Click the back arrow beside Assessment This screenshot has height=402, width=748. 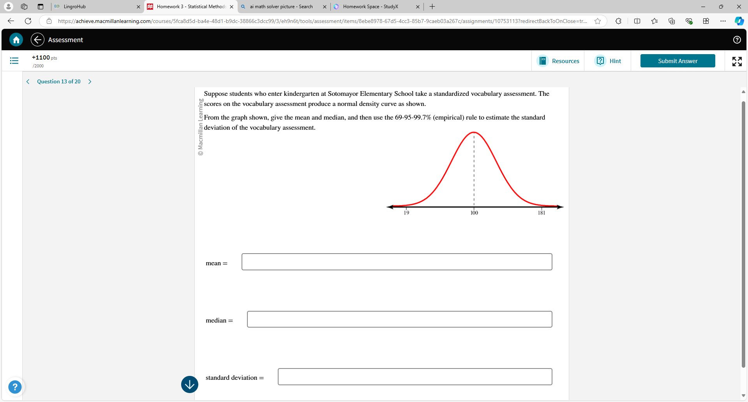tap(37, 40)
